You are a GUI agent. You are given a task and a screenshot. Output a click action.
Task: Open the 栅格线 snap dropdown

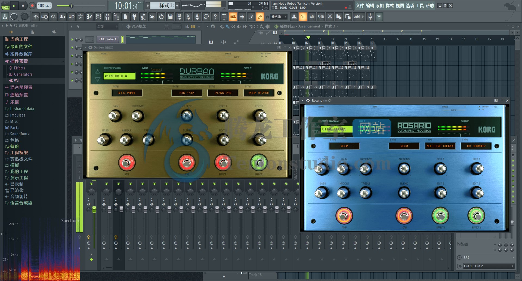(279, 17)
